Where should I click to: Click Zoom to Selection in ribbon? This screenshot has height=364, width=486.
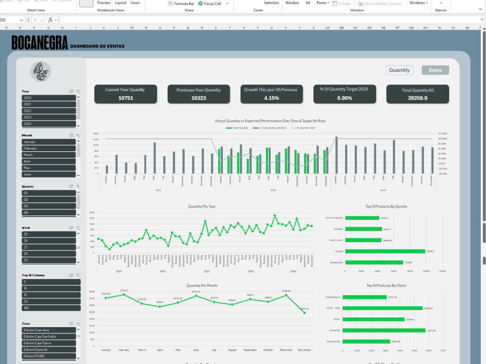coord(272,3)
